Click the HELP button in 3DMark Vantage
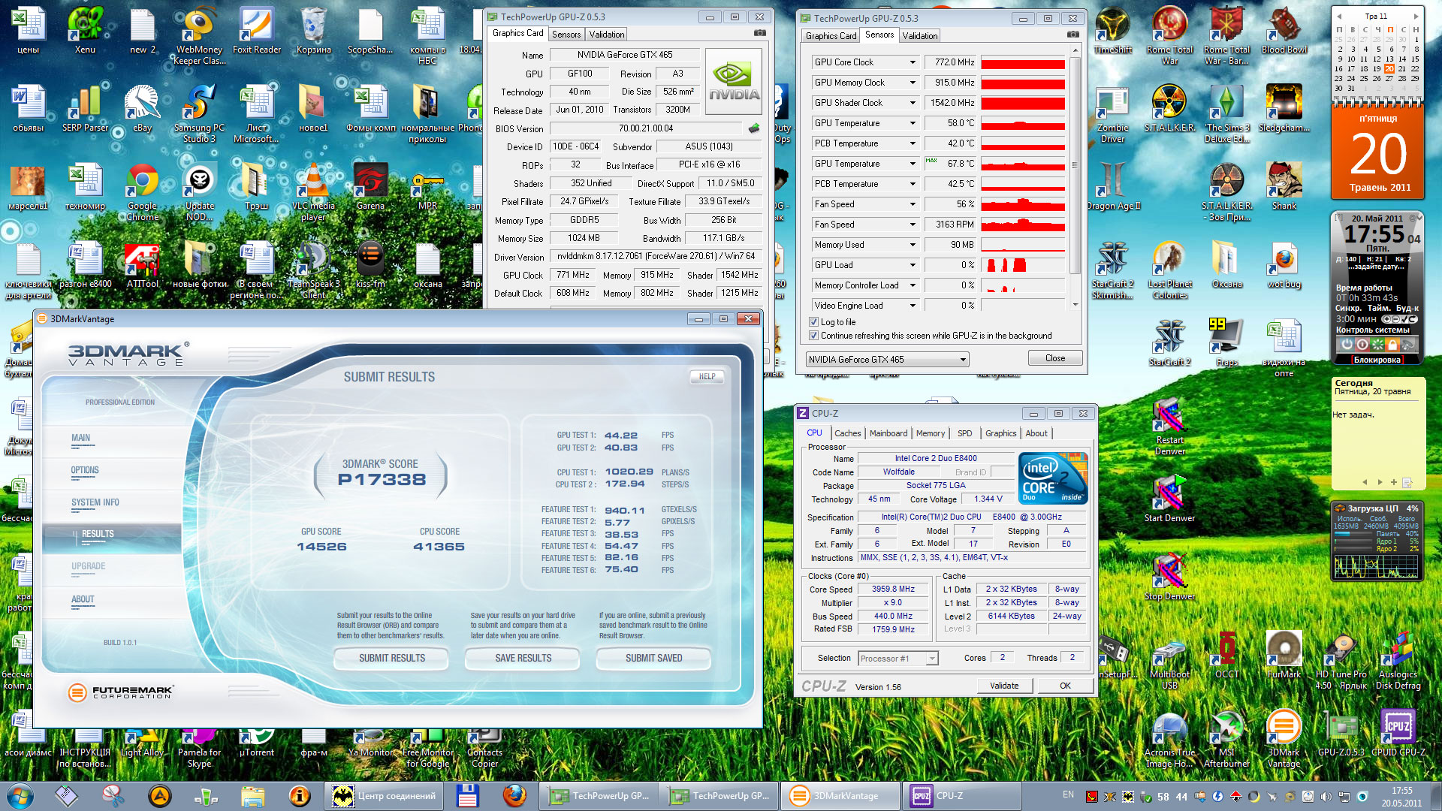The image size is (1442, 811). (x=707, y=376)
